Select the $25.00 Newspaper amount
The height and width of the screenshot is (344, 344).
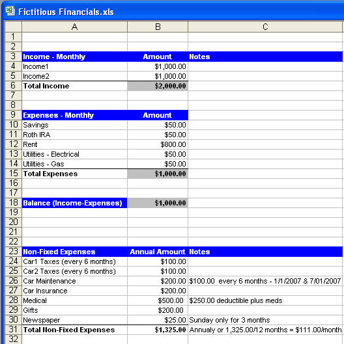(x=158, y=320)
